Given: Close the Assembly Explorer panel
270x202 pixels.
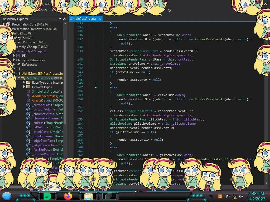Looking at the screenshot, I should pos(64,19).
